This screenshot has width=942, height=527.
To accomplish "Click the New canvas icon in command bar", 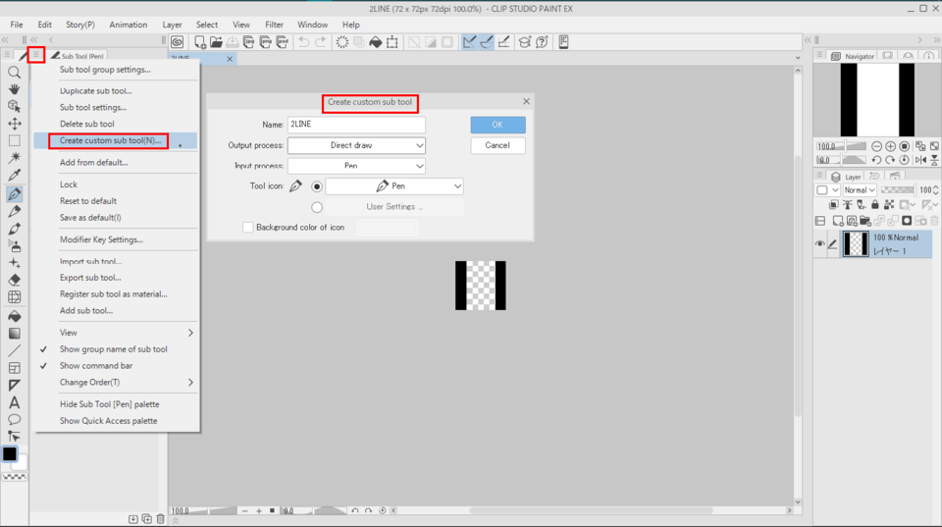I will click(x=199, y=42).
